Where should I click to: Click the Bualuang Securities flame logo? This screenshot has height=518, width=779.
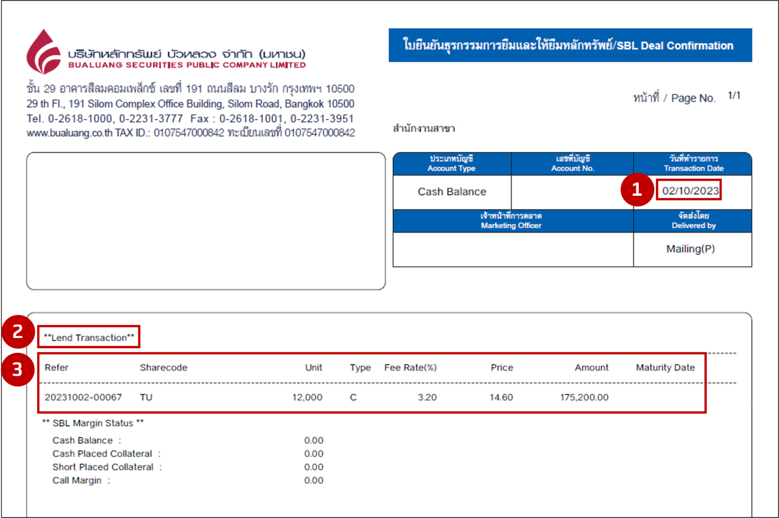[x=44, y=52]
